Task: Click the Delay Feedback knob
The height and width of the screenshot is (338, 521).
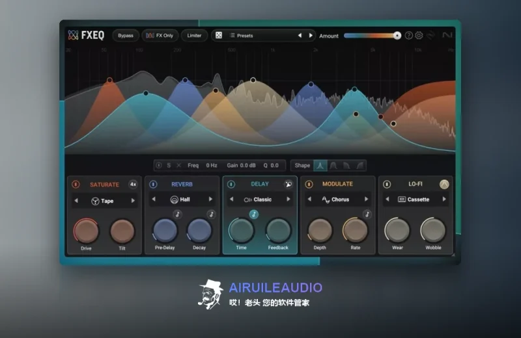Action: point(279,230)
